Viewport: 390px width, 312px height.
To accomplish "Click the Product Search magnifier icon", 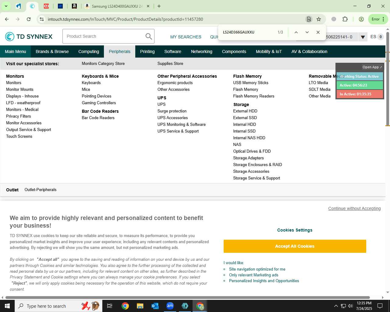I will click(149, 36).
